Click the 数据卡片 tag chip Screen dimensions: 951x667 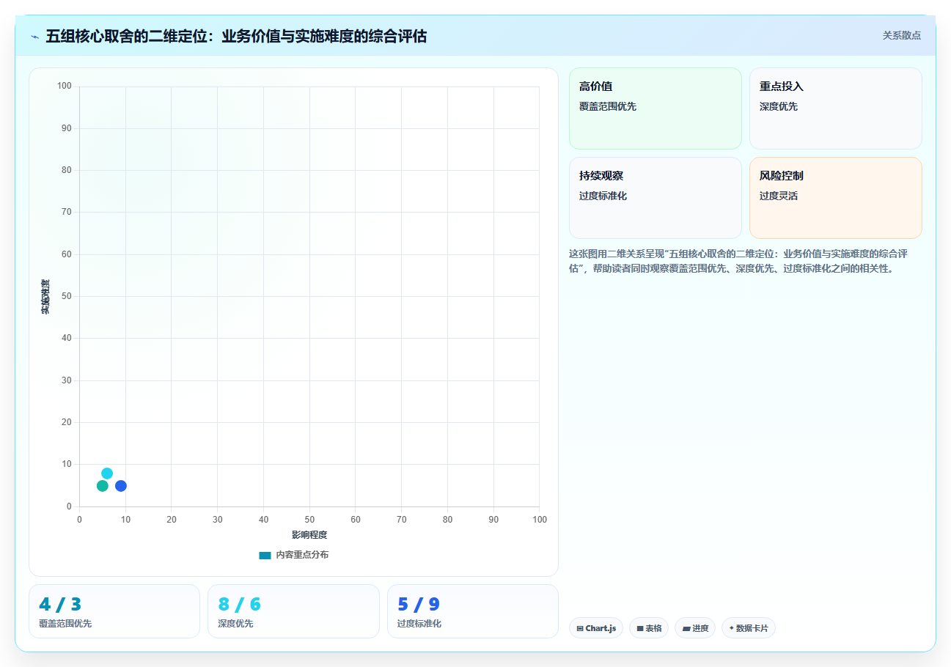coord(749,628)
